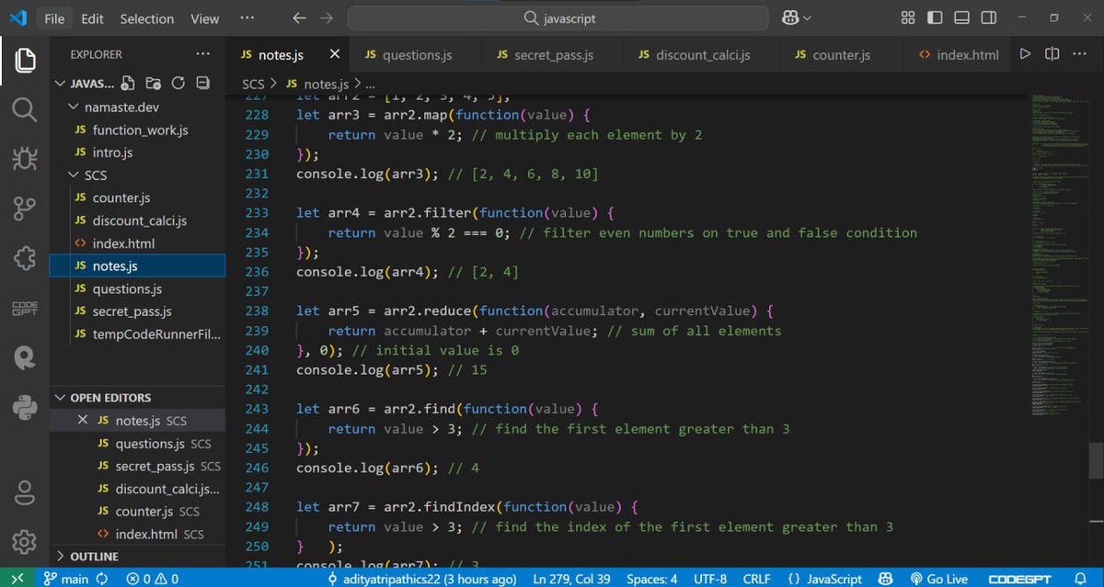The image size is (1104, 587).
Task: Open the Selection menu
Action: tap(147, 18)
